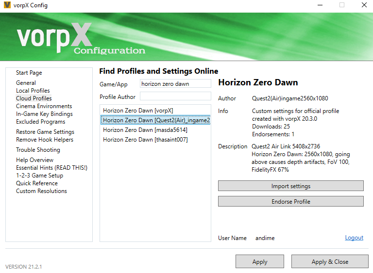Select Remove Hook Helpers
Viewport: 373px width, 273px height.
[x=45, y=140]
